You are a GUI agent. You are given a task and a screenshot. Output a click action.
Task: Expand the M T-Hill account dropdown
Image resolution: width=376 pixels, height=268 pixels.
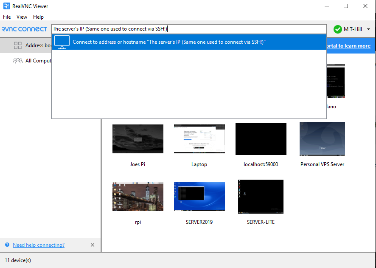pyautogui.click(x=368, y=29)
